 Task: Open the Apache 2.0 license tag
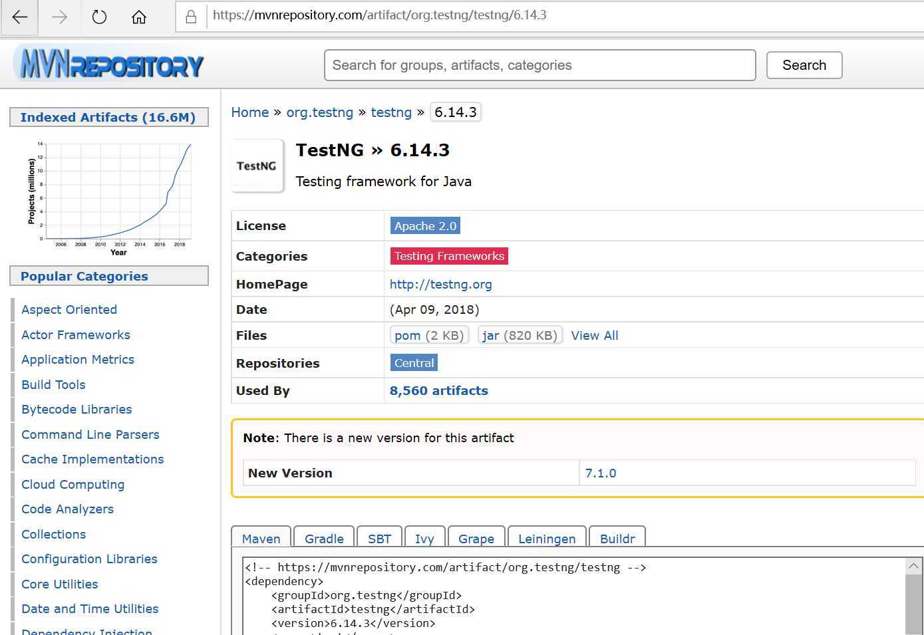pyautogui.click(x=425, y=226)
